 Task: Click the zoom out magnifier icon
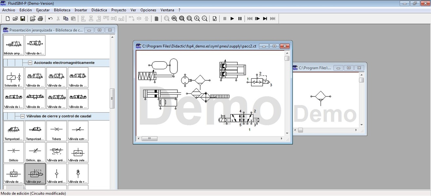(205, 19)
